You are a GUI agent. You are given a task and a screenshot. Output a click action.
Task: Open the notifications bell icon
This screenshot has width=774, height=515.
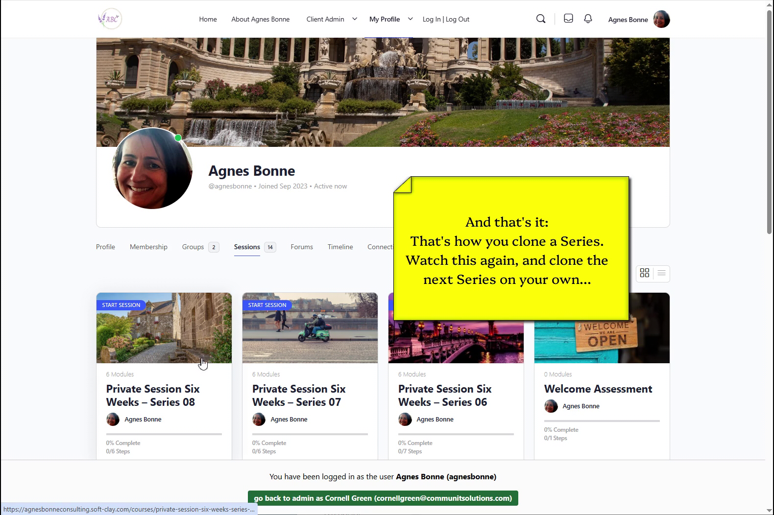coord(588,19)
